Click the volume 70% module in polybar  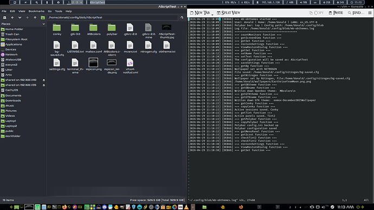303,2
